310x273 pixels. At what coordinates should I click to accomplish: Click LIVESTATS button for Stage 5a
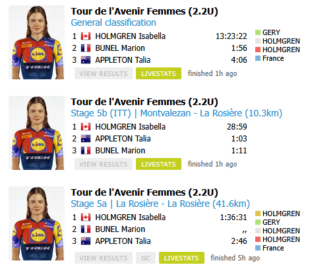tap(181, 258)
